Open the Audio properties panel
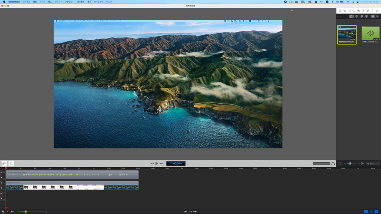Viewport: 381px width, 214px height. pyautogui.click(x=345, y=11)
